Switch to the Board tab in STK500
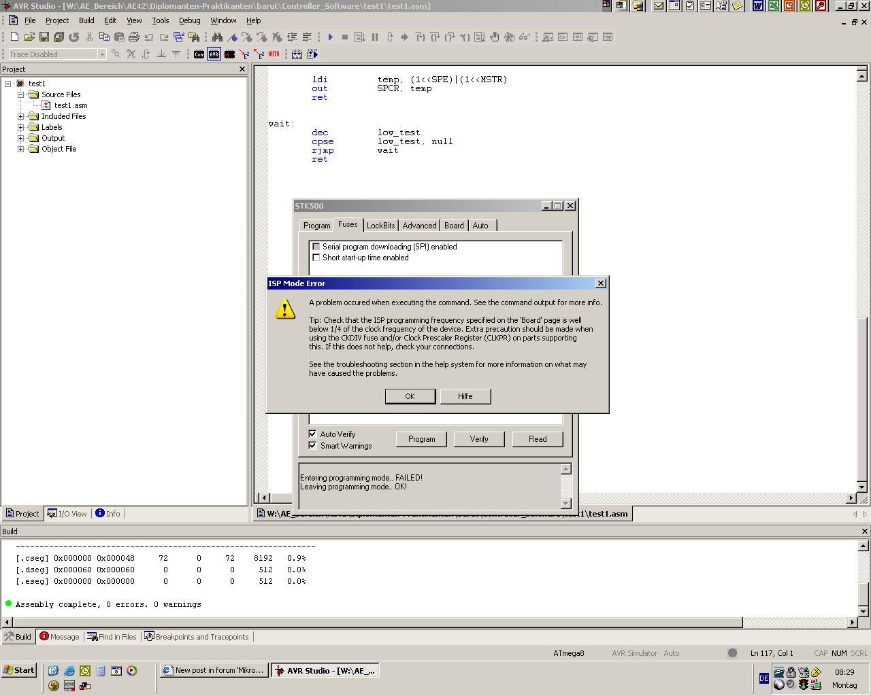This screenshot has width=871, height=696. (x=454, y=226)
